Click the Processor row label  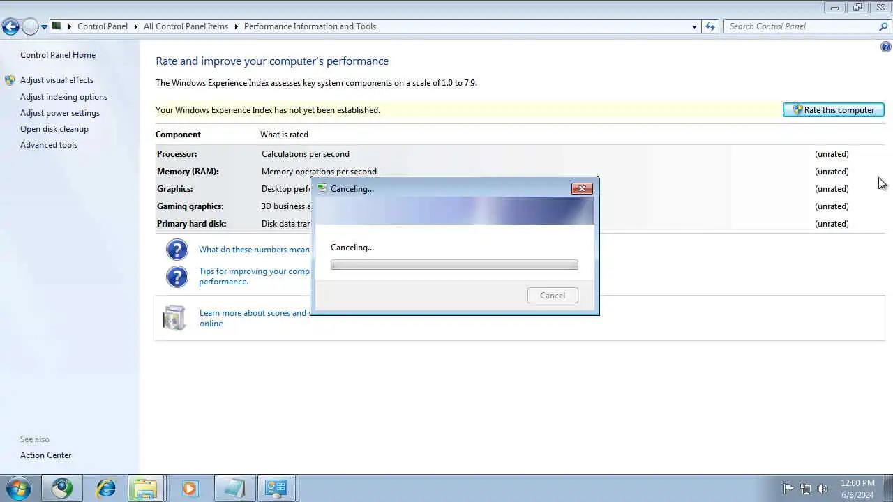click(177, 154)
